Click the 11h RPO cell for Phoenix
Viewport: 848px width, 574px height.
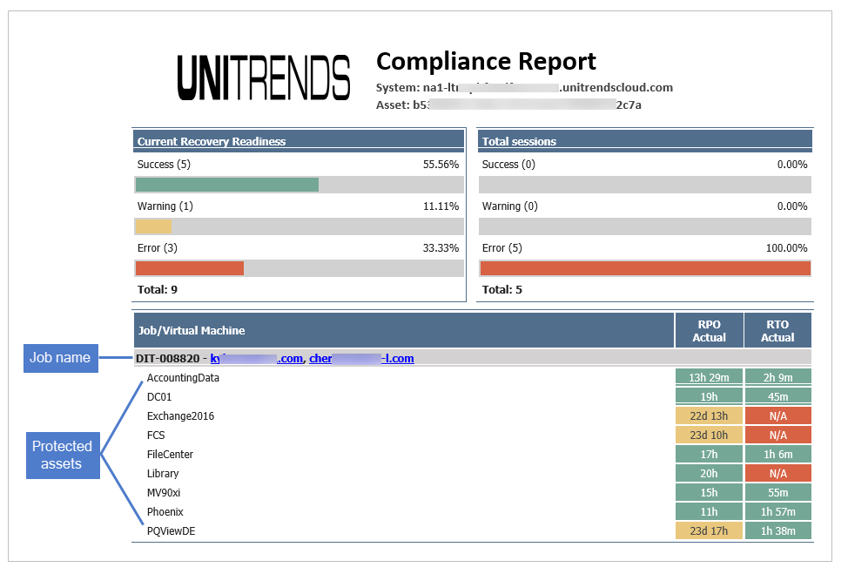click(709, 512)
